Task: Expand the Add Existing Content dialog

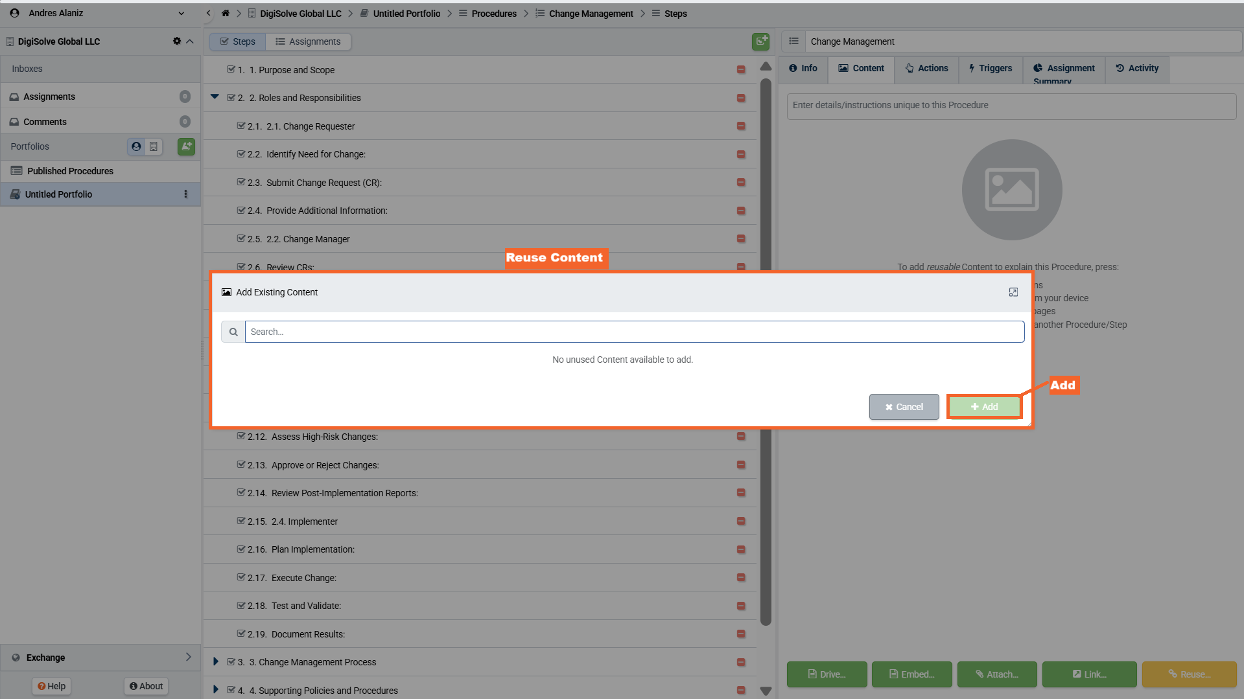Action: (x=1013, y=292)
